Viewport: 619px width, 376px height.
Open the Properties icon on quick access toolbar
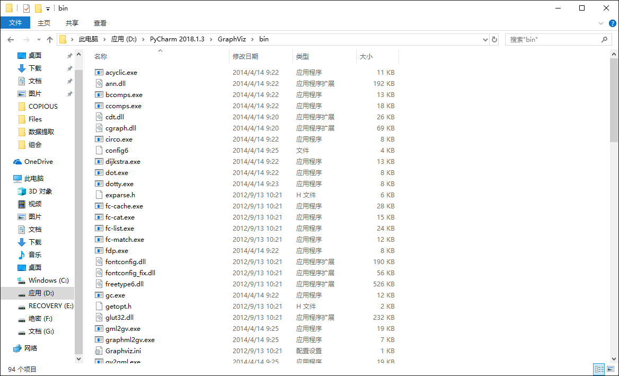pos(26,8)
